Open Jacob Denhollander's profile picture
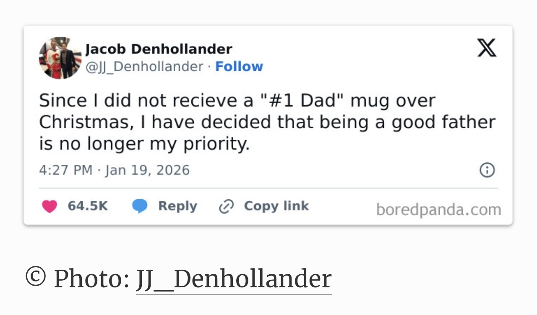The height and width of the screenshot is (315, 537). (60, 58)
